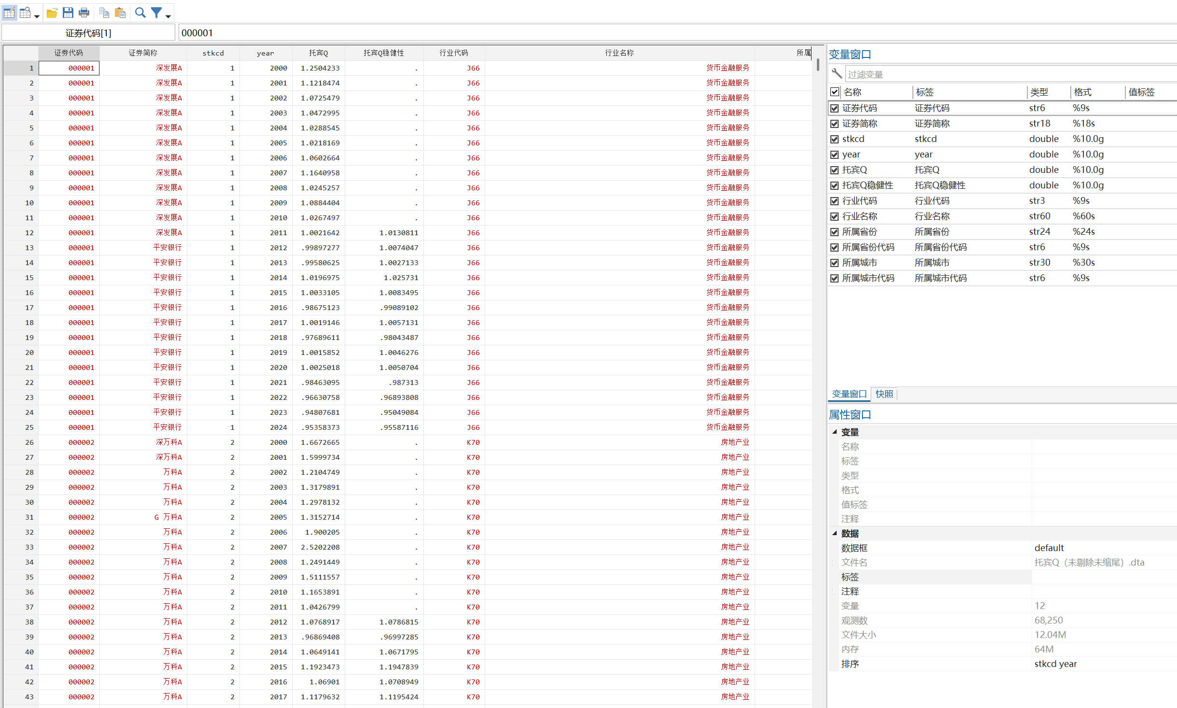Toggle the year variable checkbox

coord(834,155)
